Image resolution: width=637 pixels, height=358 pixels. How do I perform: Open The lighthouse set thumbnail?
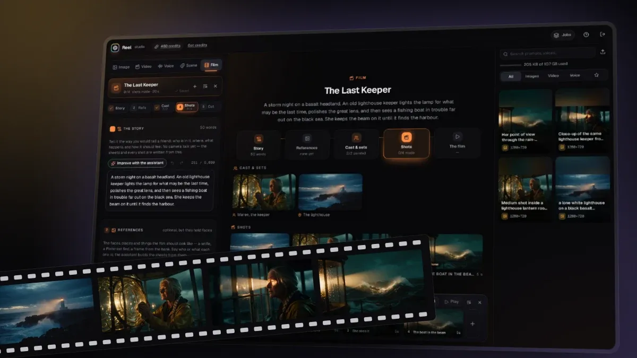point(330,191)
